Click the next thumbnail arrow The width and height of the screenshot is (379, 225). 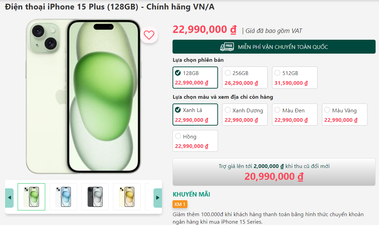click(158, 198)
